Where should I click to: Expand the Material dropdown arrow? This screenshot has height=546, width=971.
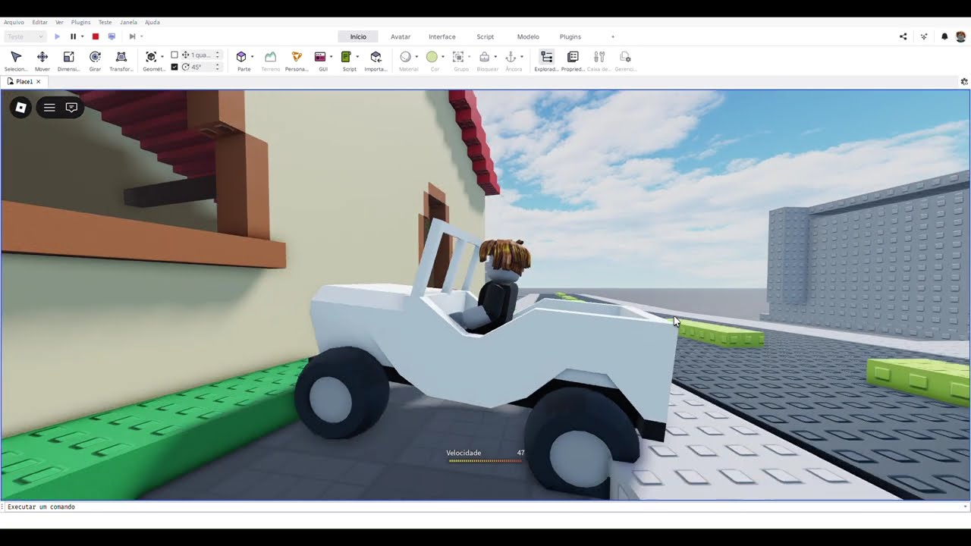click(x=416, y=57)
